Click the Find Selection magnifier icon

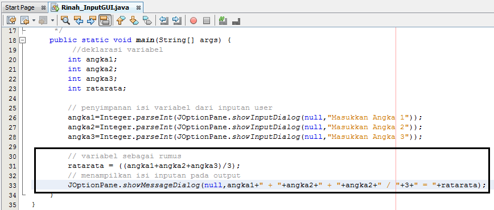click(x=65, y=20)
